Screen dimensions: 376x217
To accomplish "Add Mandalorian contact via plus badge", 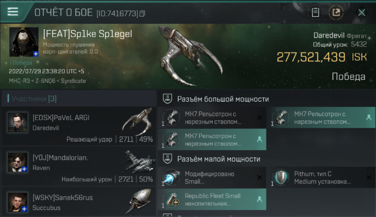I will tap(25, 169).
